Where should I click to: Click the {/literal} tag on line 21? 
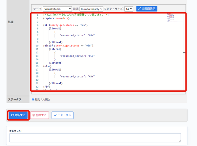click(x=55, y=83)
